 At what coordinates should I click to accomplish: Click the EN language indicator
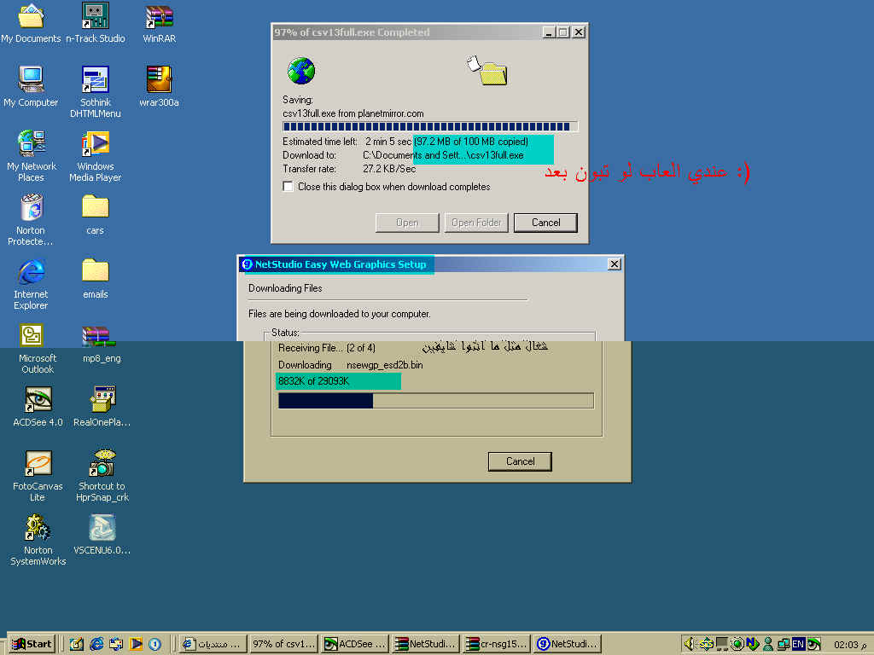click(x=798, y=644)
